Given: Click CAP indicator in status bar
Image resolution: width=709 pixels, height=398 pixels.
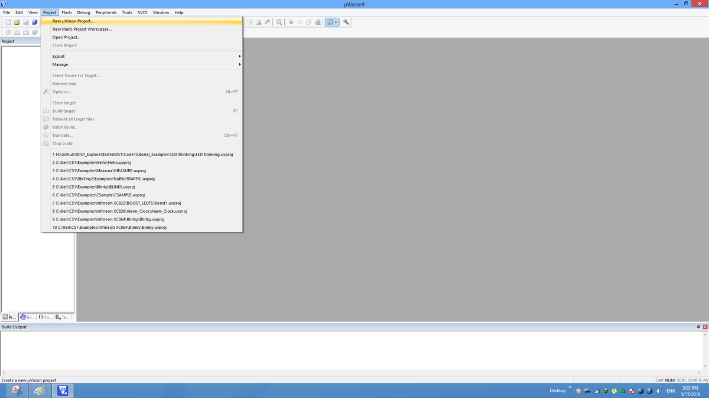Looking at the screenshot, I should pos(659,380).
